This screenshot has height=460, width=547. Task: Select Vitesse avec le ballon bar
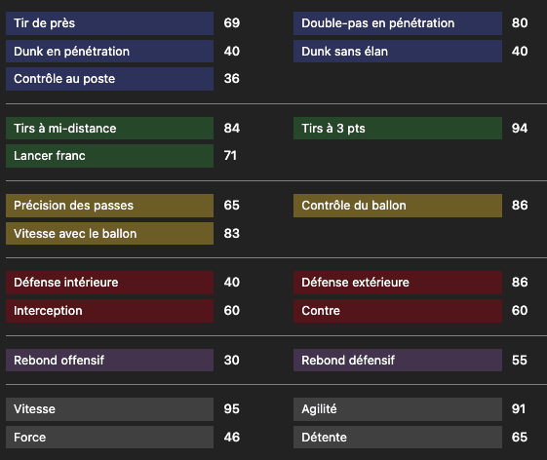tap(109, 233)
